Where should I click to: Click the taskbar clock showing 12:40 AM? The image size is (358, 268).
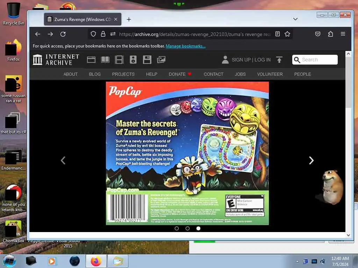point(340,261)
